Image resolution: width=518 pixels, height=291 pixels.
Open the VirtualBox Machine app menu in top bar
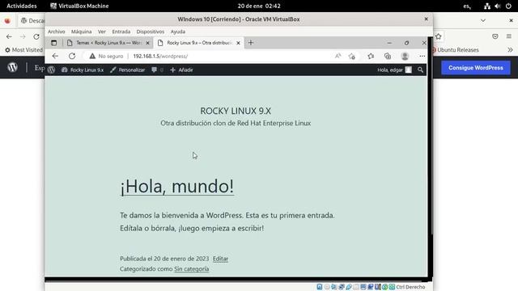click(79, 6)
